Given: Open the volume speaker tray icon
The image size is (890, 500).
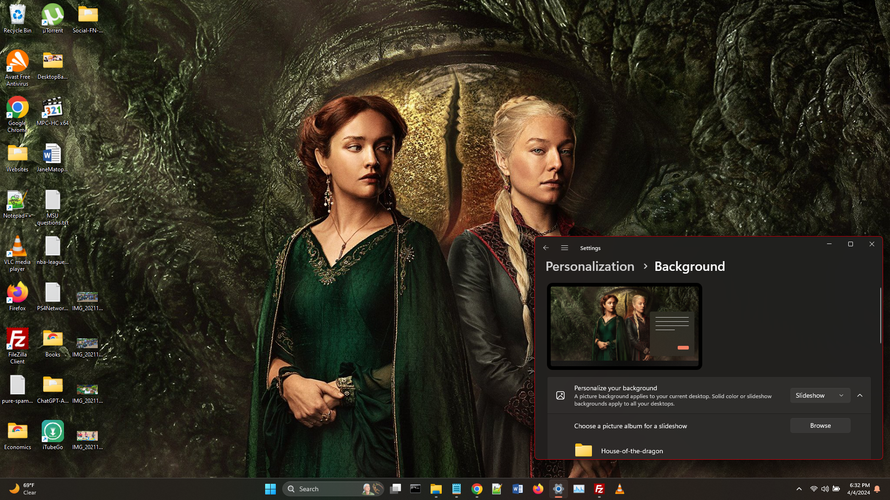Looking at the screenshot, I should (x=825, y=489).
